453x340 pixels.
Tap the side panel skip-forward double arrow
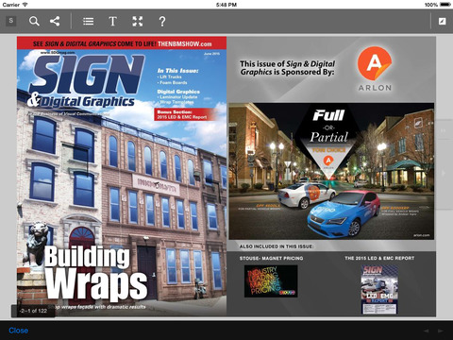point(444,130)
